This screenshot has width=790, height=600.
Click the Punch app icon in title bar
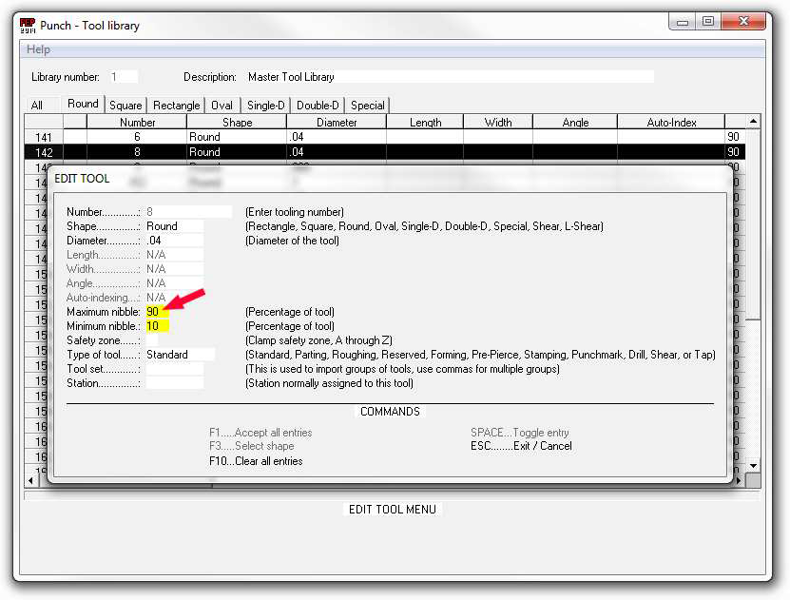[x=28, y=25]
